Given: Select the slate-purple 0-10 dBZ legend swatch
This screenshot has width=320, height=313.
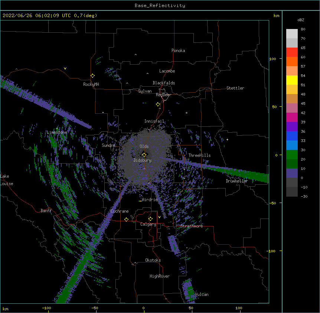Looking at the screenshot, I should tap(292, 173).
